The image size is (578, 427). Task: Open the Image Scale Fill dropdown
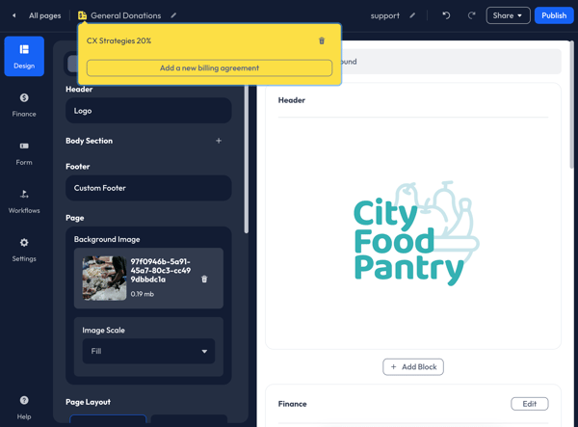point(148,351)
